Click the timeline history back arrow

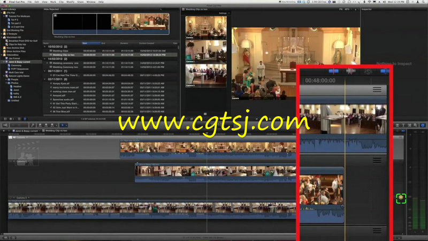[4, 131]
